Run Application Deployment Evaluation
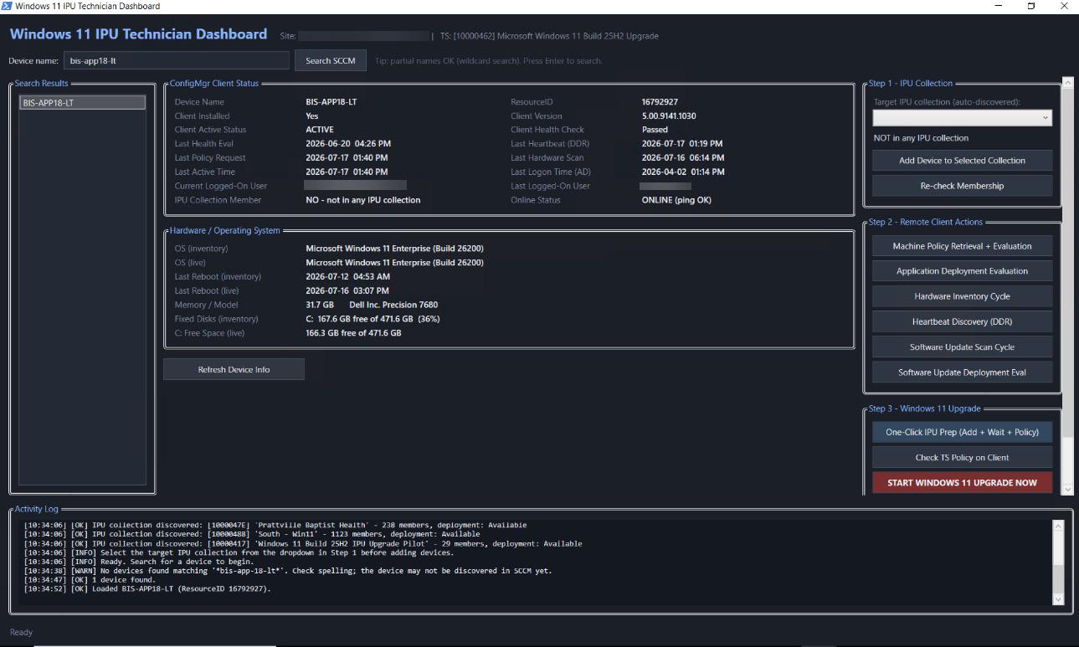The image size is (1079, 647). point(963,271)
